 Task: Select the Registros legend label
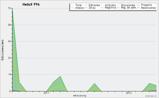point(111,8)
